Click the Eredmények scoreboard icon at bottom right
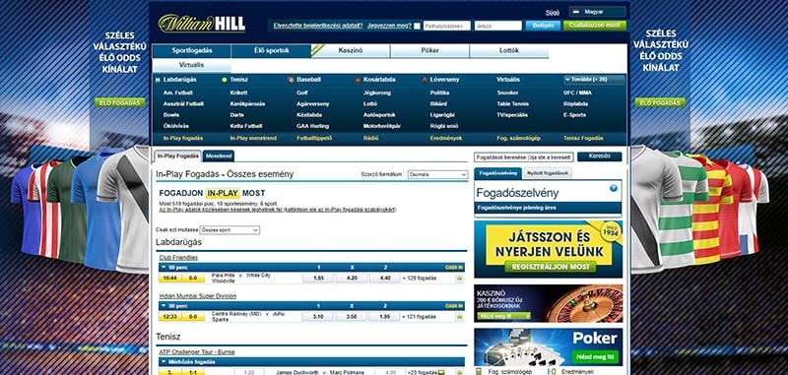 pyautogui.click(x=552, y=371)
